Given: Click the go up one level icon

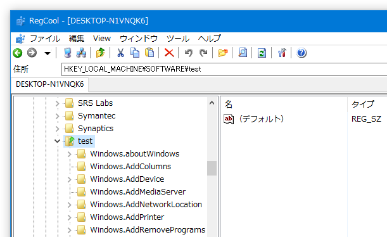Looking at the screenshot, I should click(100, 53).
